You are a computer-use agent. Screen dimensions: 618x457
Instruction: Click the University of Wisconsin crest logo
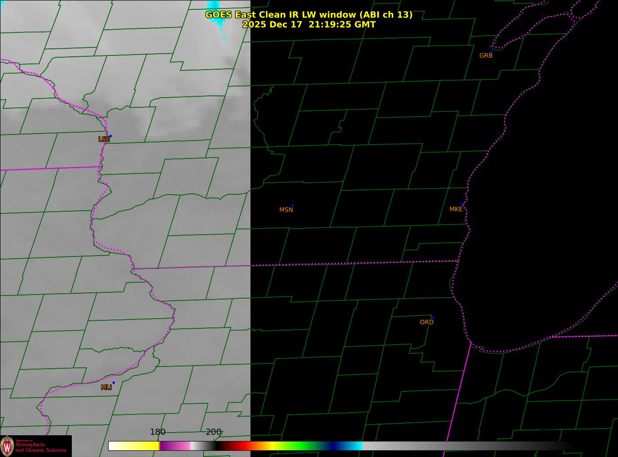click(x=7, y=445)
